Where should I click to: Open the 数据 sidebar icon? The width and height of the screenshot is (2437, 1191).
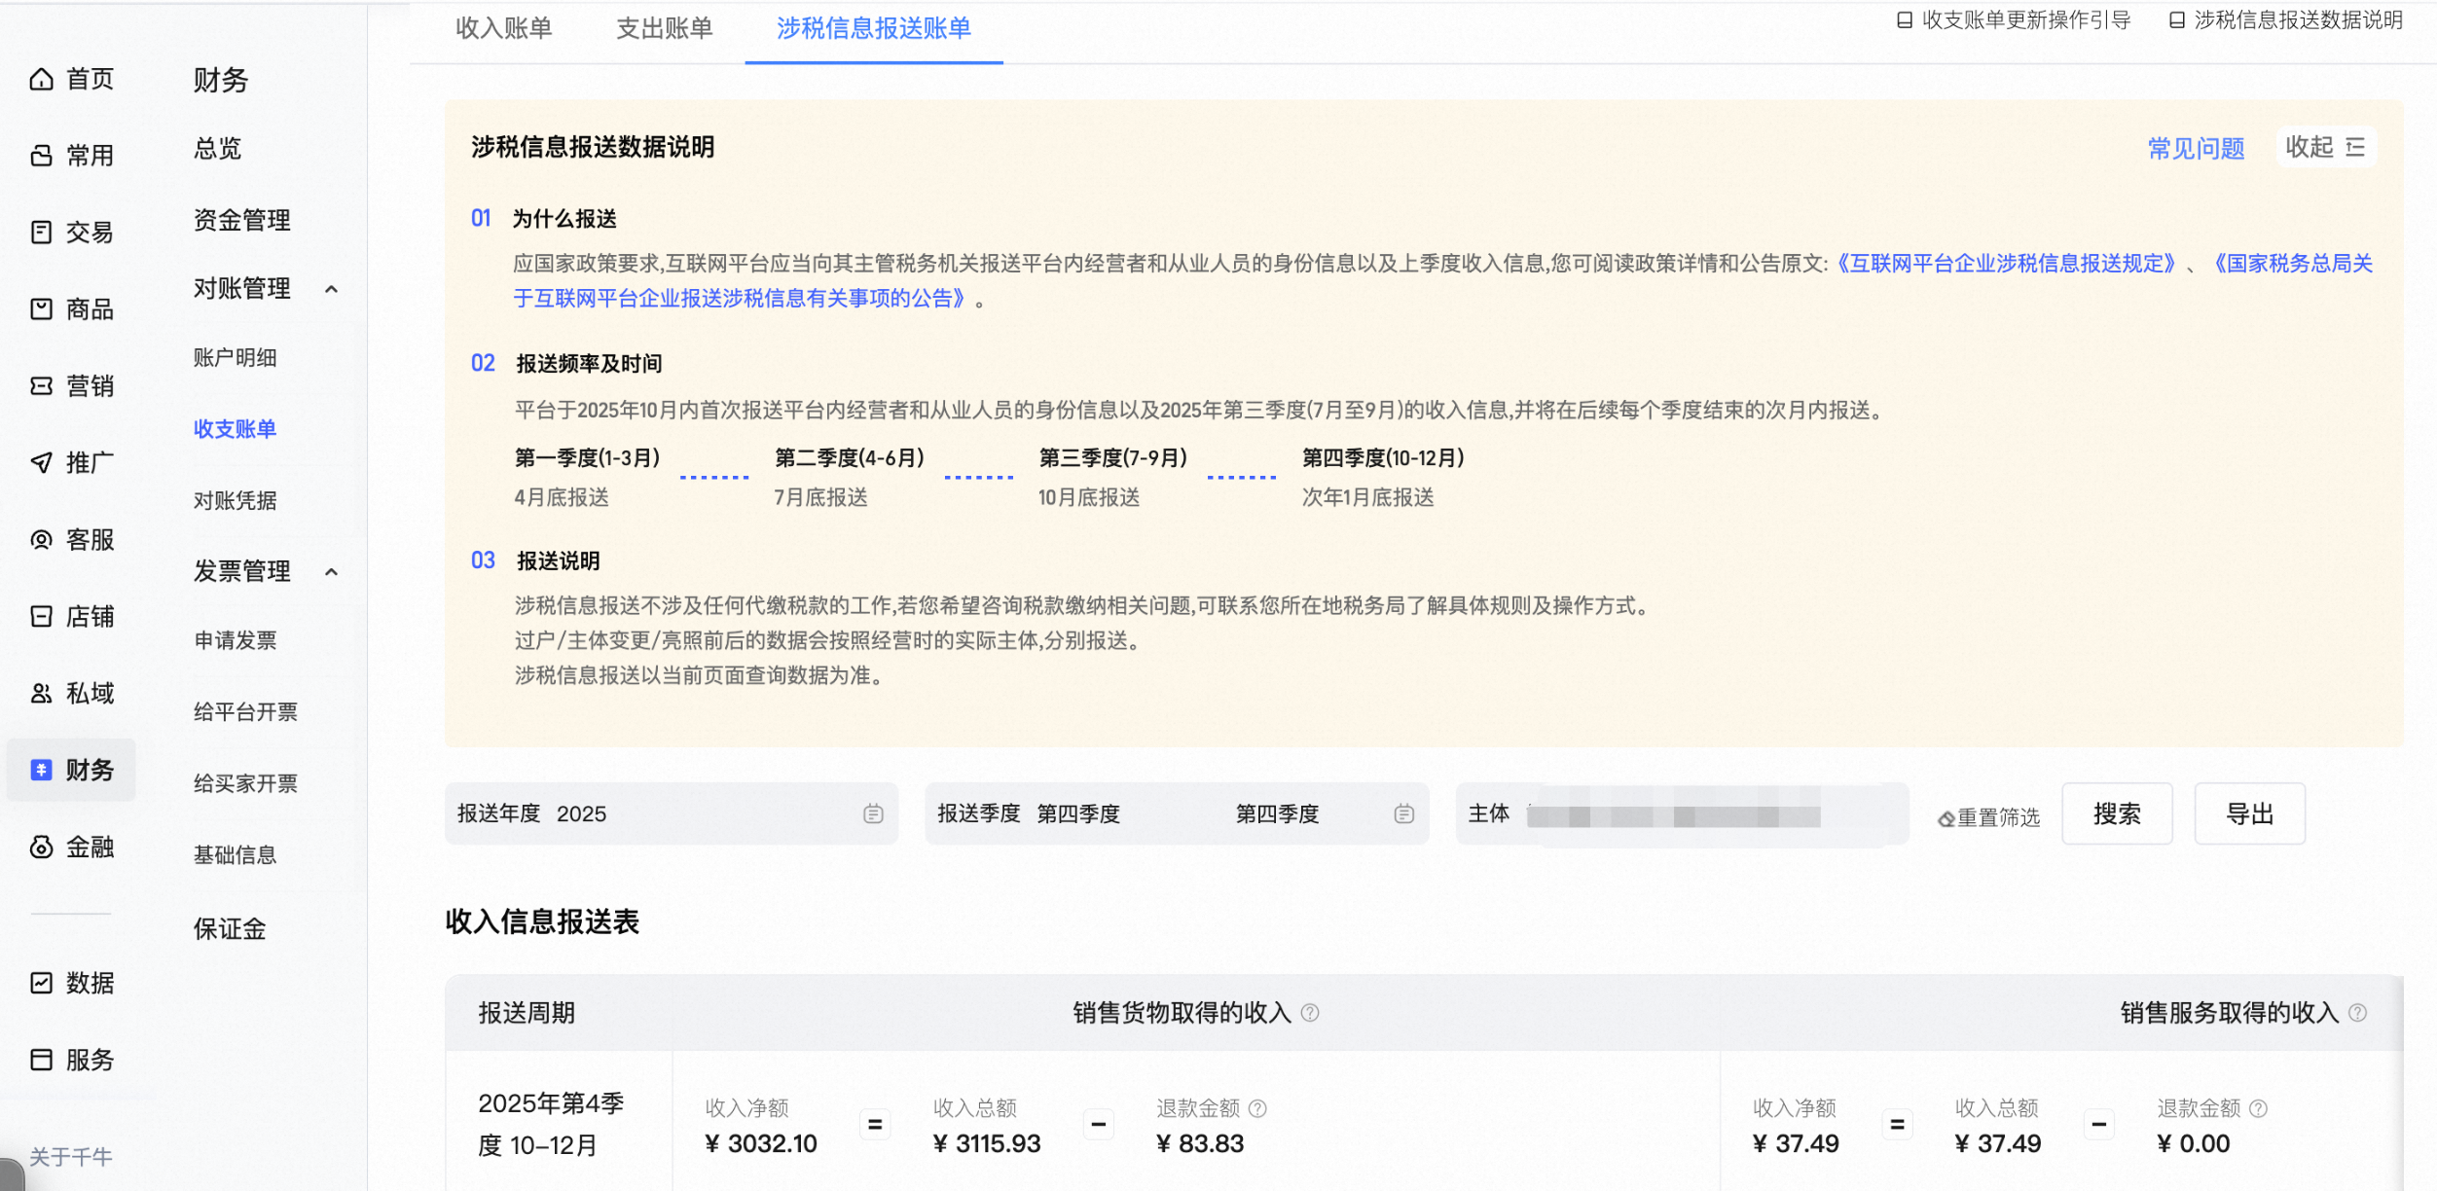point(41,983)
